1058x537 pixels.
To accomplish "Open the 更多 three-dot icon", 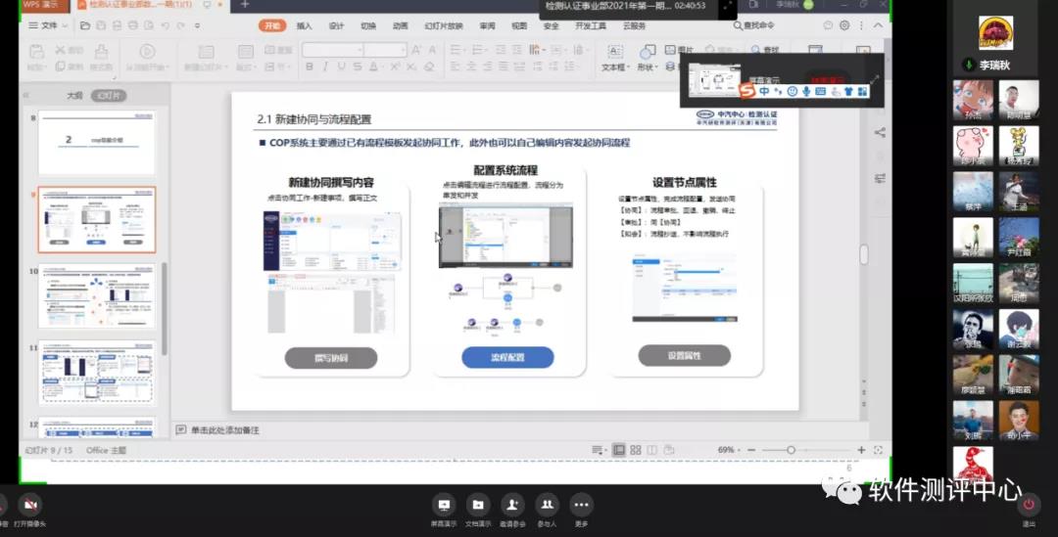I will coord(581,505).
